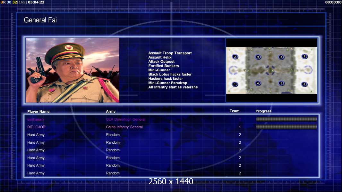Screen dimensions: 342x192
Task: Click the 'General Fai' title
Action: 40,20
